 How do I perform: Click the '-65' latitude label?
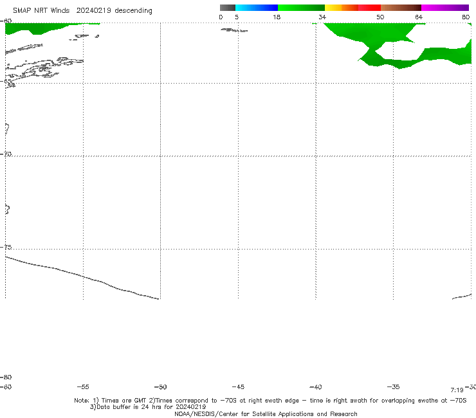6,82
